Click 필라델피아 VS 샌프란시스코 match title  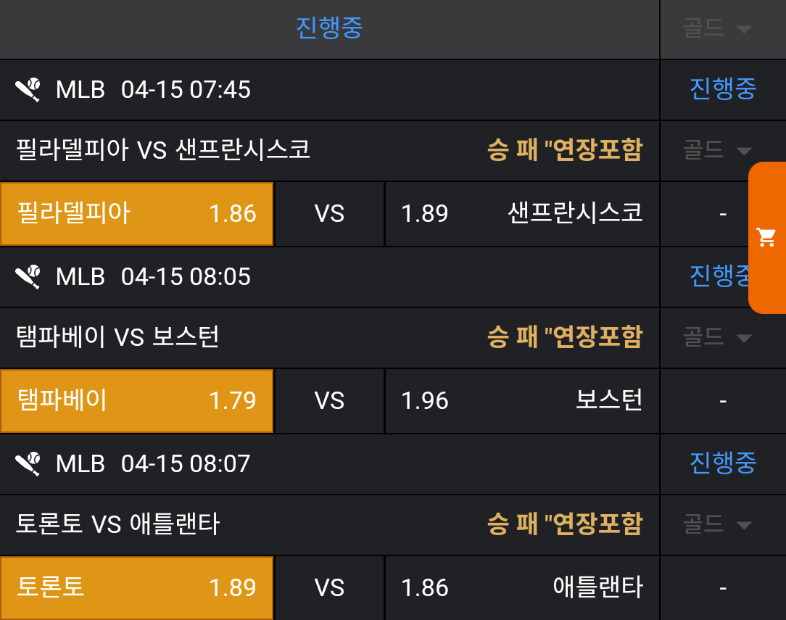[163, 151]
